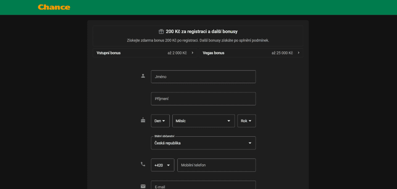Click the gift icon beside the registration bonus heading

coord(161,31)
